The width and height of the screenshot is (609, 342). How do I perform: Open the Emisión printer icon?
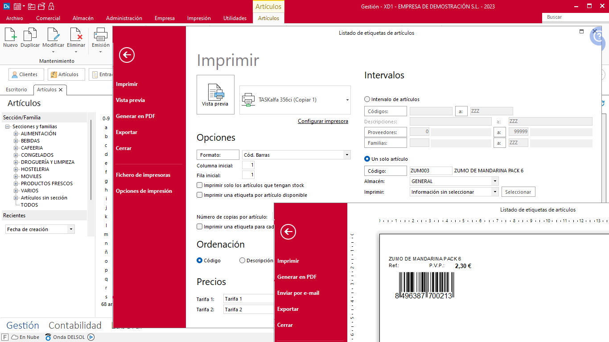[x=100, y=35]
